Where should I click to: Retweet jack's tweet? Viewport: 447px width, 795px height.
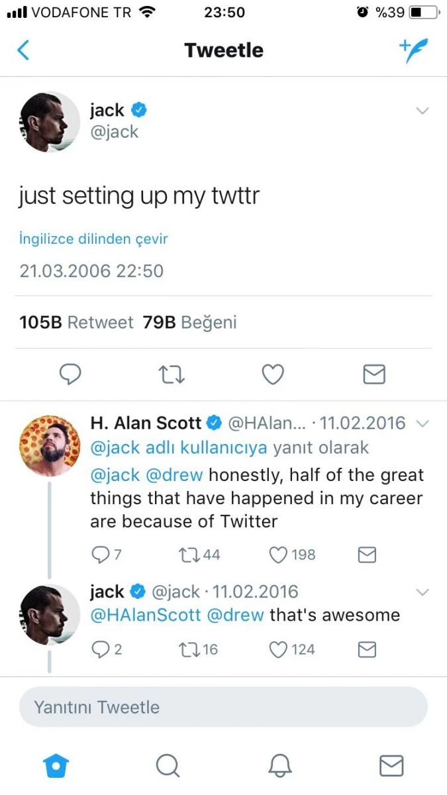tap(172, 374)
